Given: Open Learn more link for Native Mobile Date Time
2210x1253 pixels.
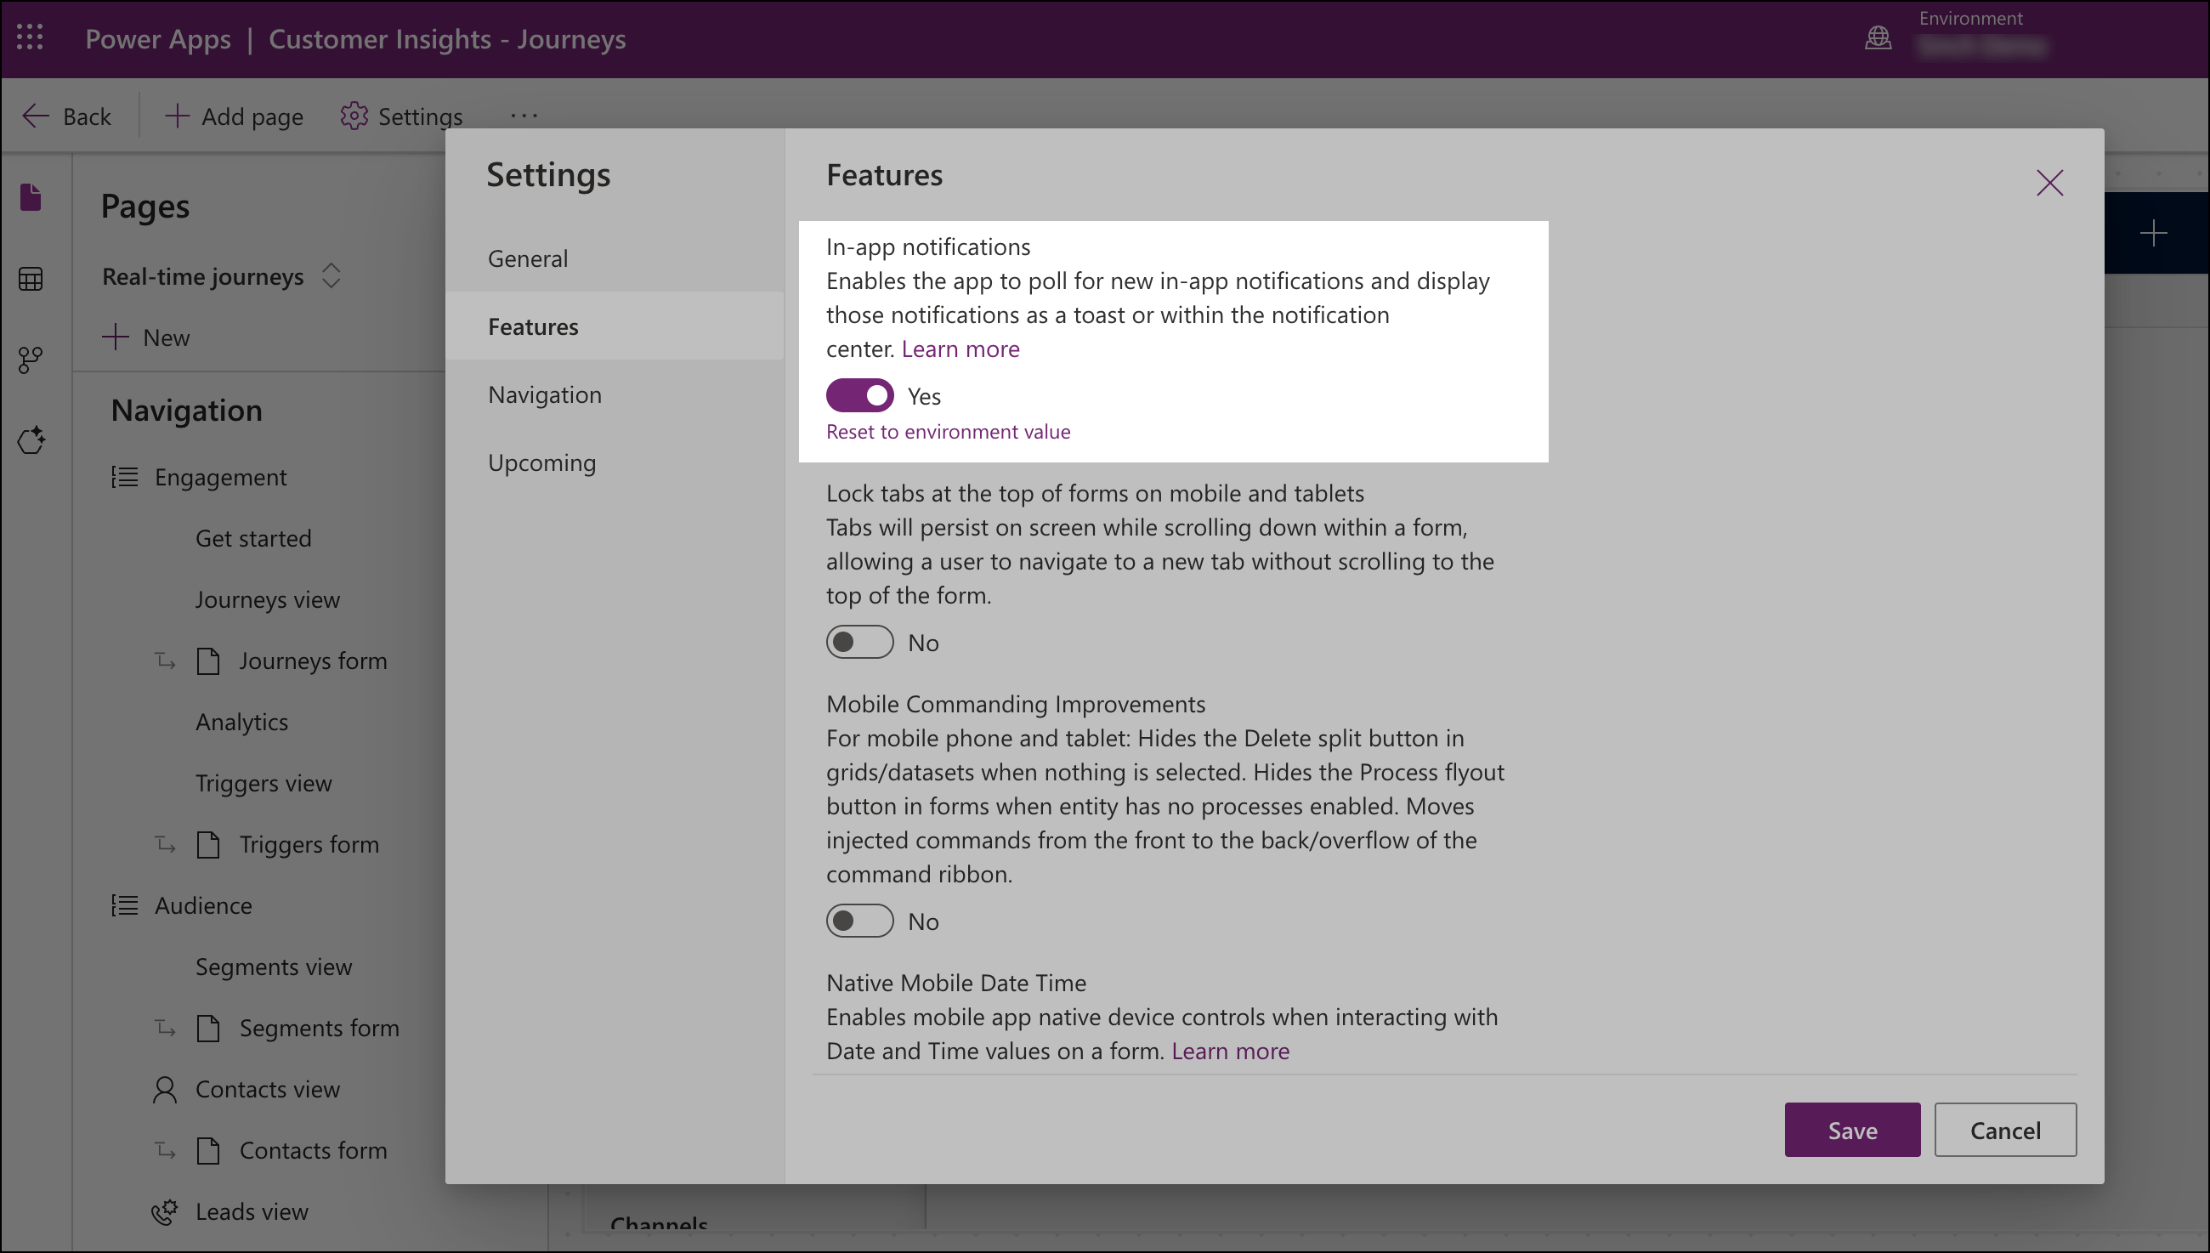Looking at the screenshot, I should [x=1230, y=1051].
